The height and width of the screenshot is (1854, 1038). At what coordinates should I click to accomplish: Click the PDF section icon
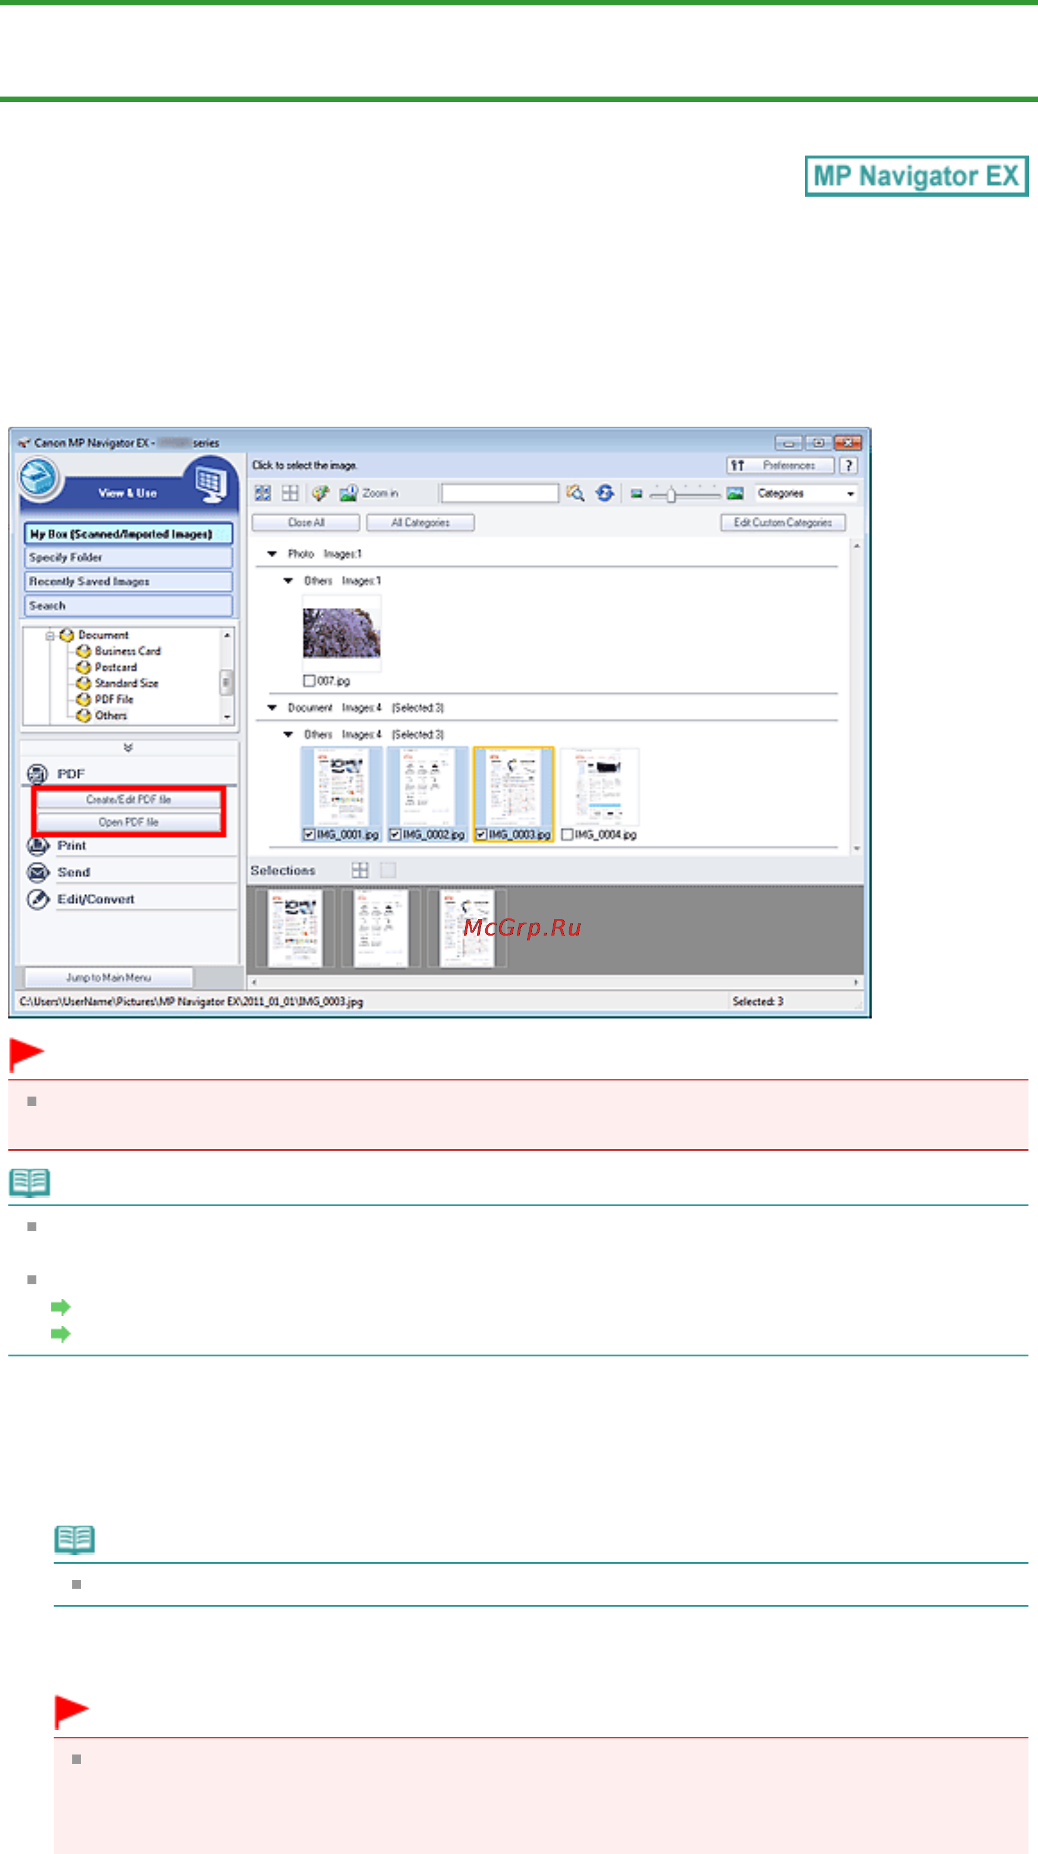tap(38, 774)
